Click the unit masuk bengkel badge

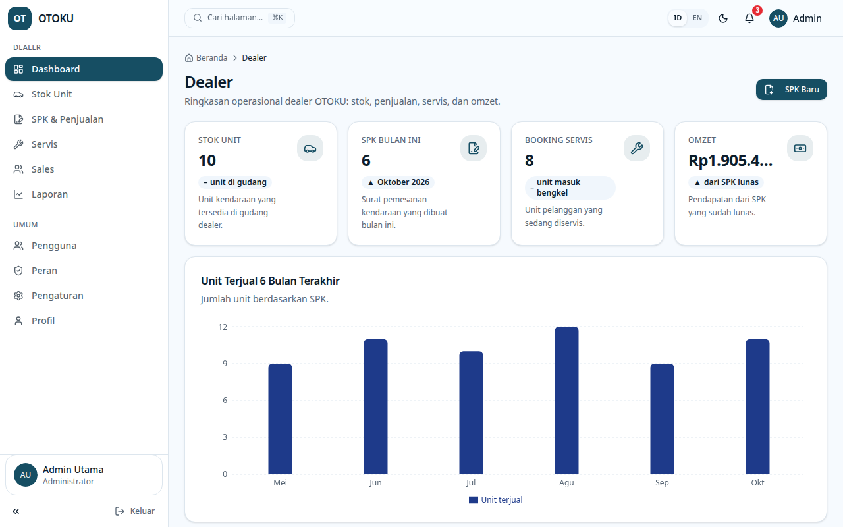(570, 188)
